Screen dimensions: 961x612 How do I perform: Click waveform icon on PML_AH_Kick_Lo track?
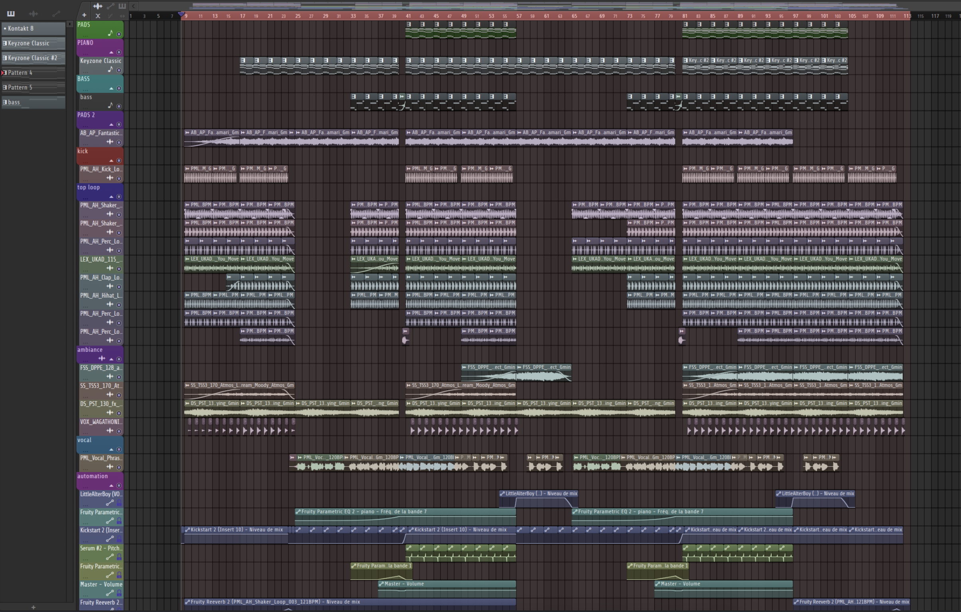110,178
